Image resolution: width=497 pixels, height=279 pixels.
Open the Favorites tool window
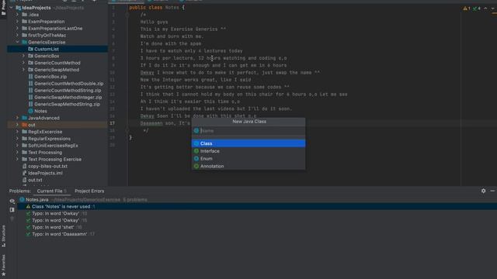3,265
